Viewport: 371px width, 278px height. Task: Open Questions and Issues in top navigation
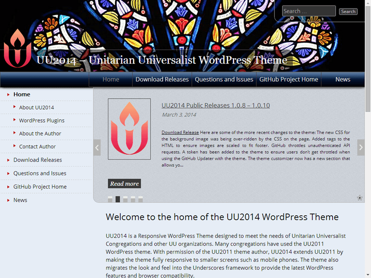(x=224, y=80)
